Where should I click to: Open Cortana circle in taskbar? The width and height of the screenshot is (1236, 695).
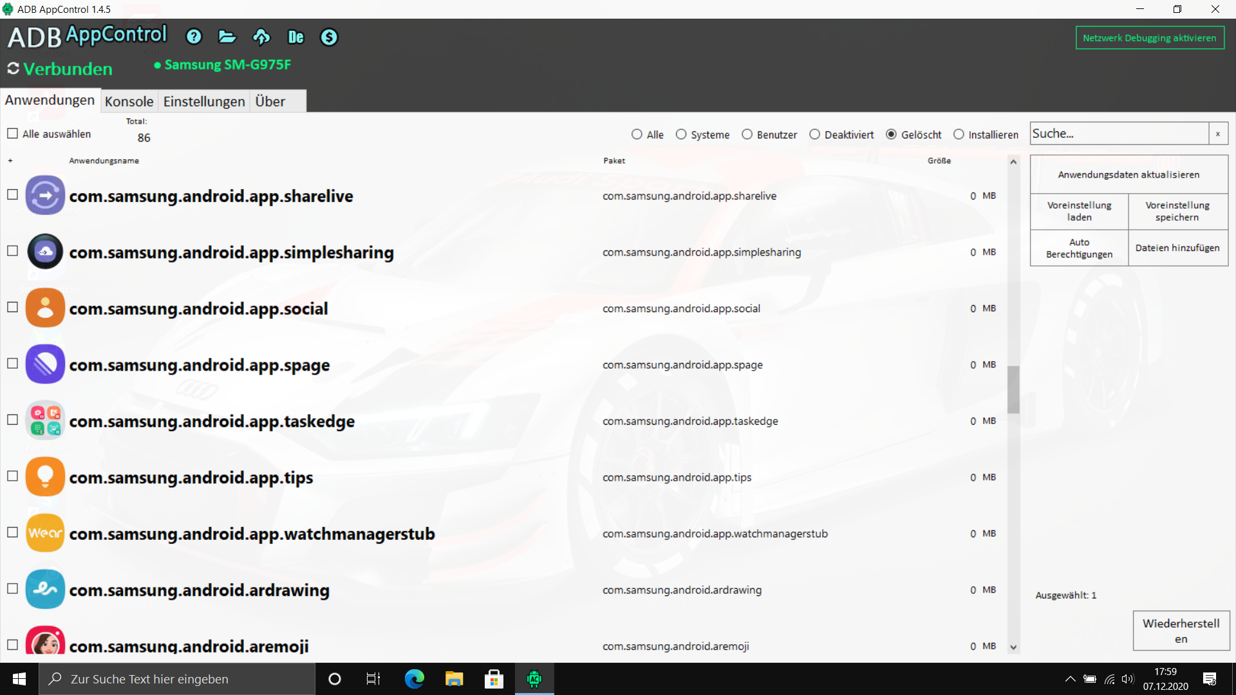[335, 679]
